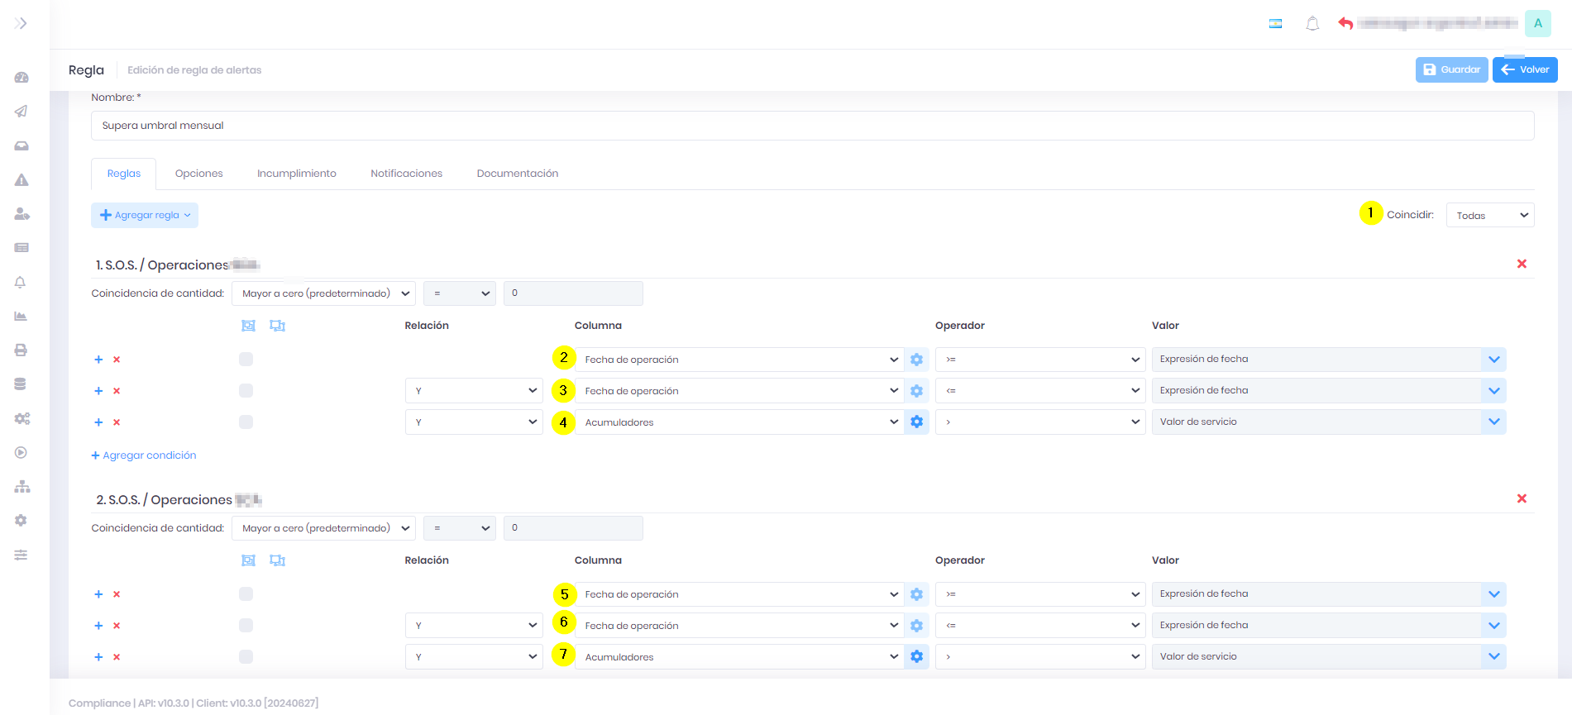This screenshot has height=715, width=1572.
Task: Click the Guardar button
Action: pos(1451,70)
